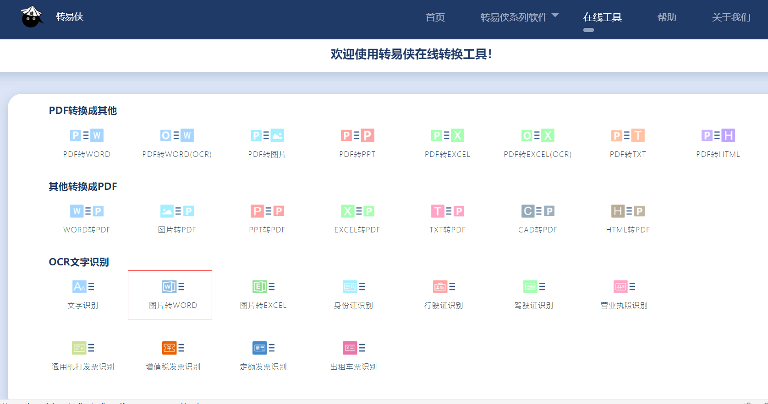Open the 图片转EXCEL OCR icon

[x=263, y=286]
